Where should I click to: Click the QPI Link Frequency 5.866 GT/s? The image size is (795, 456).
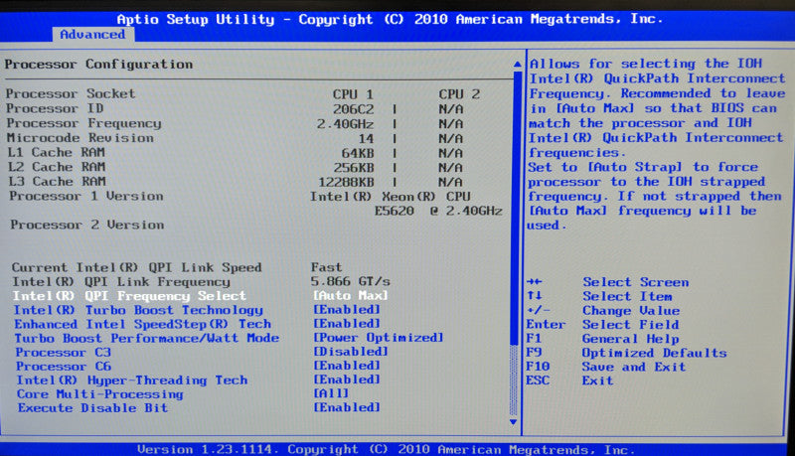pos(351,281)
